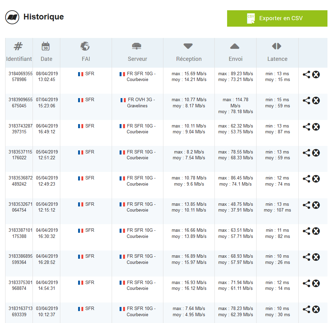Remove the 05/04/2019 12:15:12 test entry

pos(316,205)
